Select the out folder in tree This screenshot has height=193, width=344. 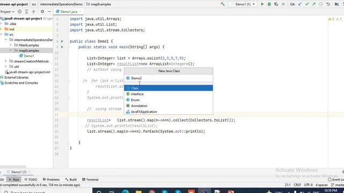pos(12,29)
